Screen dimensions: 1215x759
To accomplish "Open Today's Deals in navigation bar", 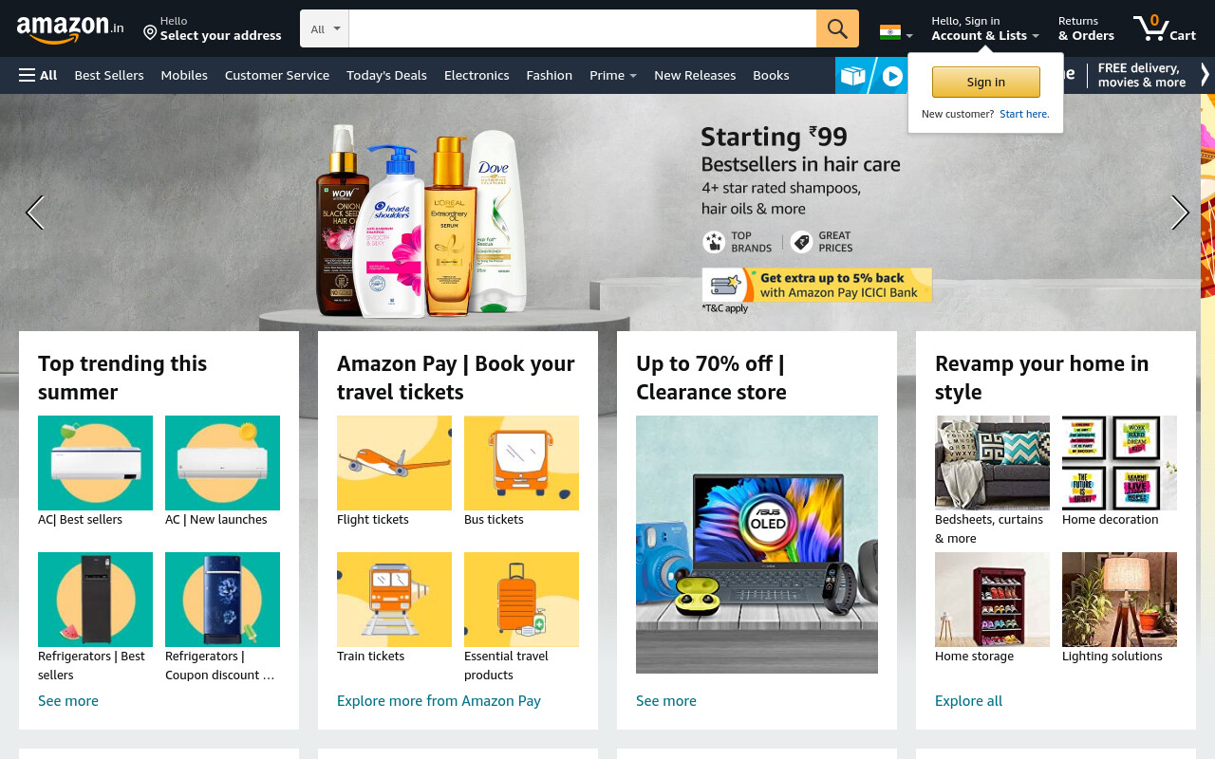I will coord(386,75).
